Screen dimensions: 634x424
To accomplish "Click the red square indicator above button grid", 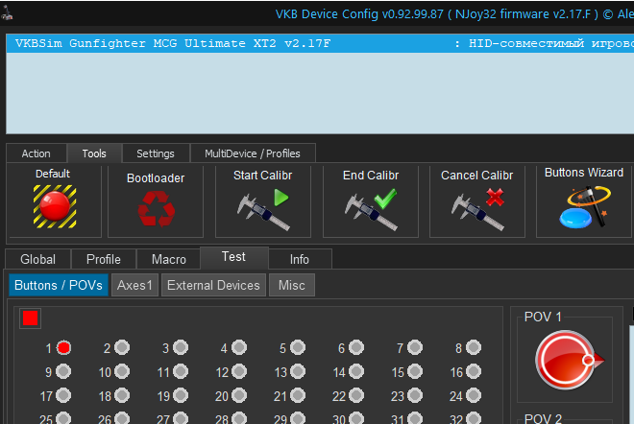I will tap(31, 318).
